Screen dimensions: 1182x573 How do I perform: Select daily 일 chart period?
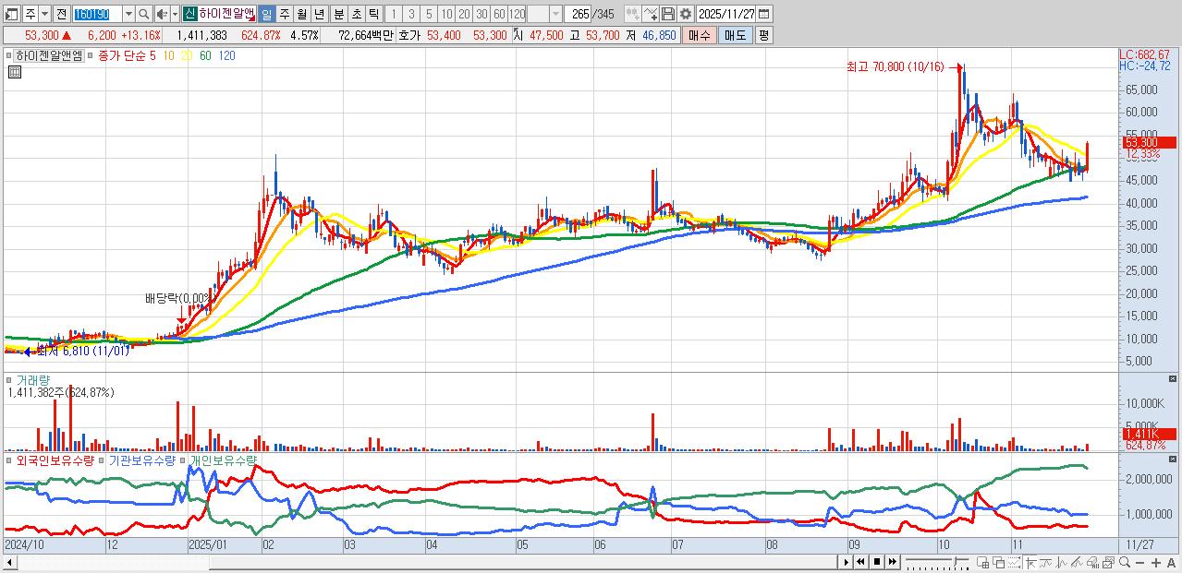tap(266, 14)
